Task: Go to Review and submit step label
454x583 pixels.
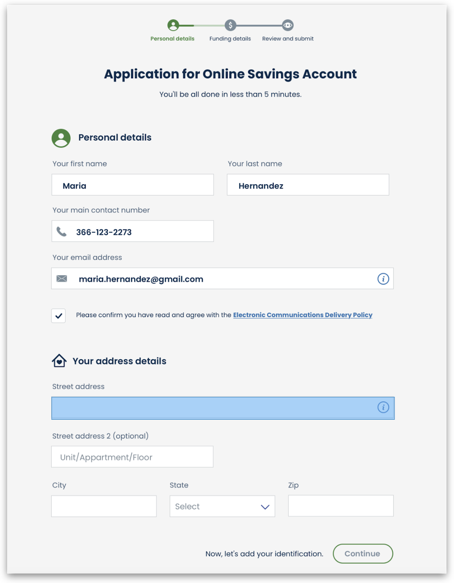Action: point(288,39)
